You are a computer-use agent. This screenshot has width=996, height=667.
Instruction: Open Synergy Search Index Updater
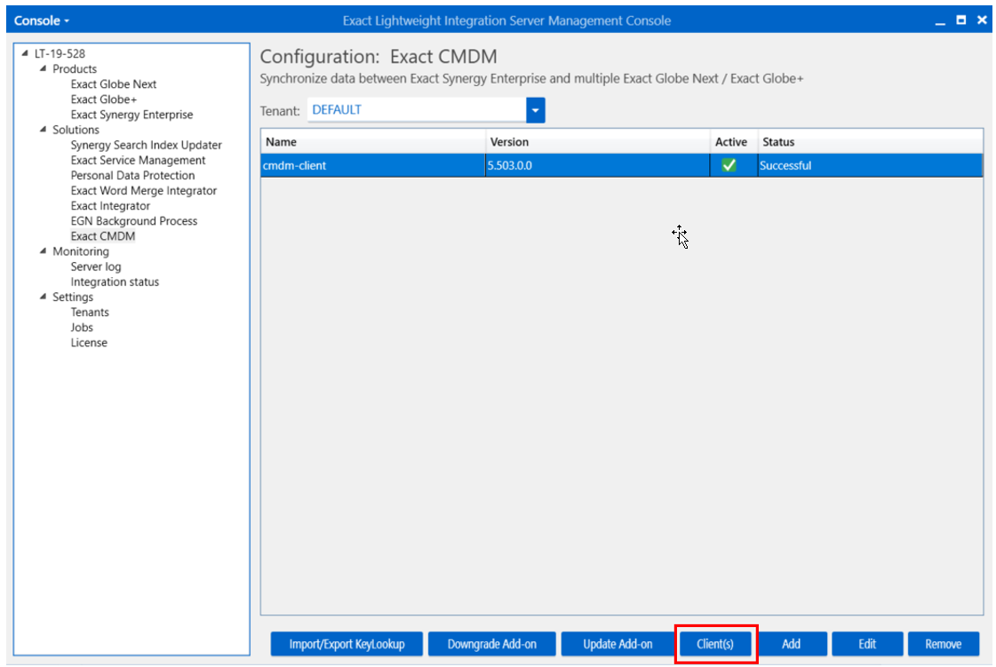coord(146,145)
